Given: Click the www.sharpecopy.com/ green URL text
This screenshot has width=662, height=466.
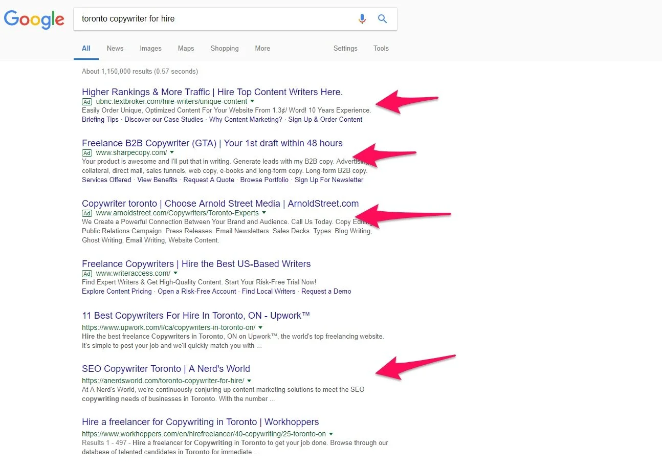Looking at the screenshot, I should 131,152.
